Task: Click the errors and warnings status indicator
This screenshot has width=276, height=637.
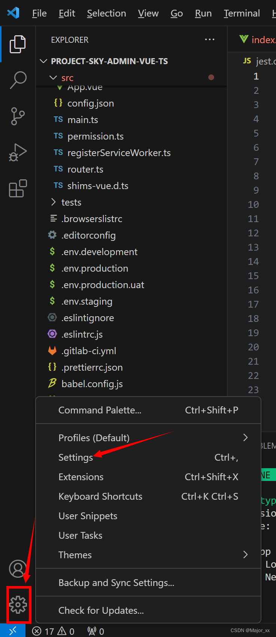Action: 53,631
